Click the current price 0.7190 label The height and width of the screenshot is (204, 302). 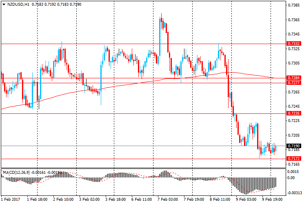pos(294,146)
